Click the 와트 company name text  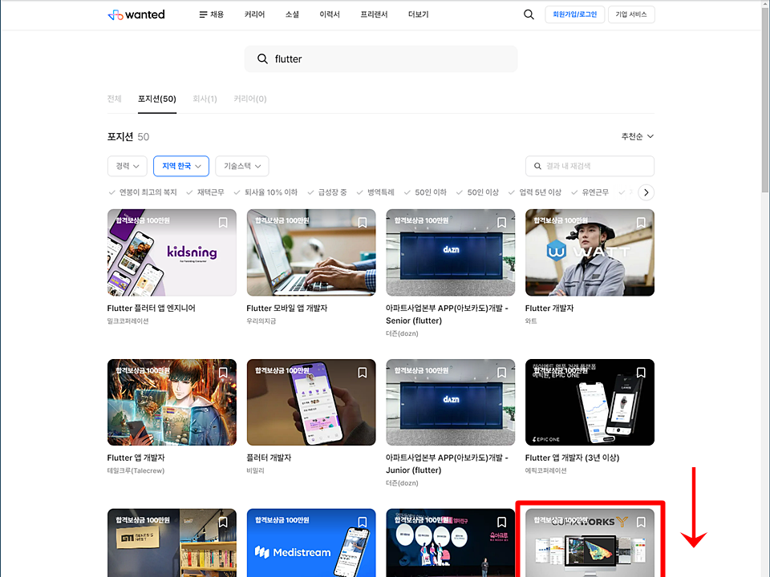(531, 321)
